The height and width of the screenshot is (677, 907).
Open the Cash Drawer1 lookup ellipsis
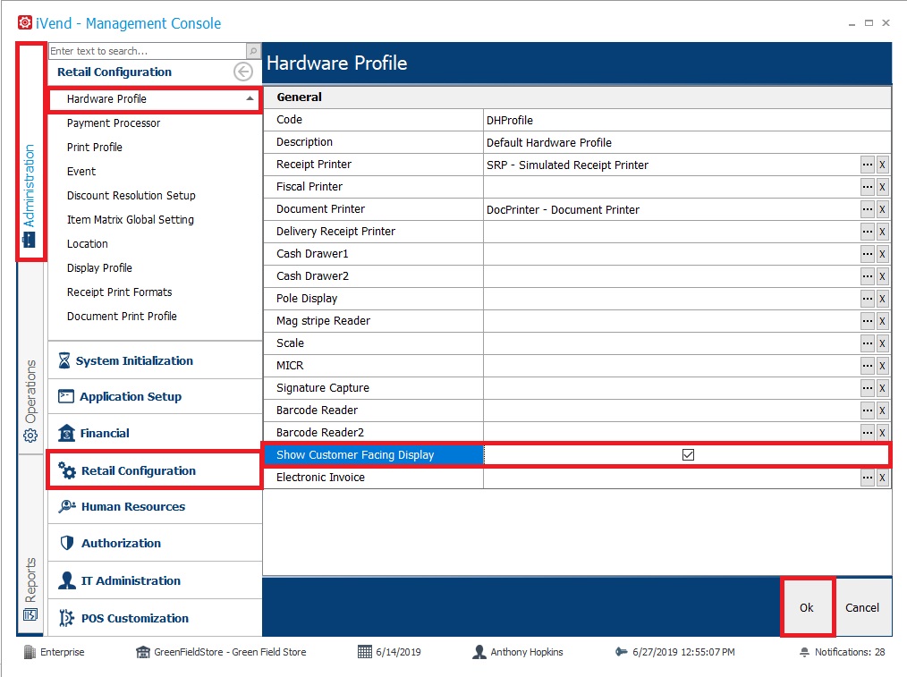[x=867, y=254]
